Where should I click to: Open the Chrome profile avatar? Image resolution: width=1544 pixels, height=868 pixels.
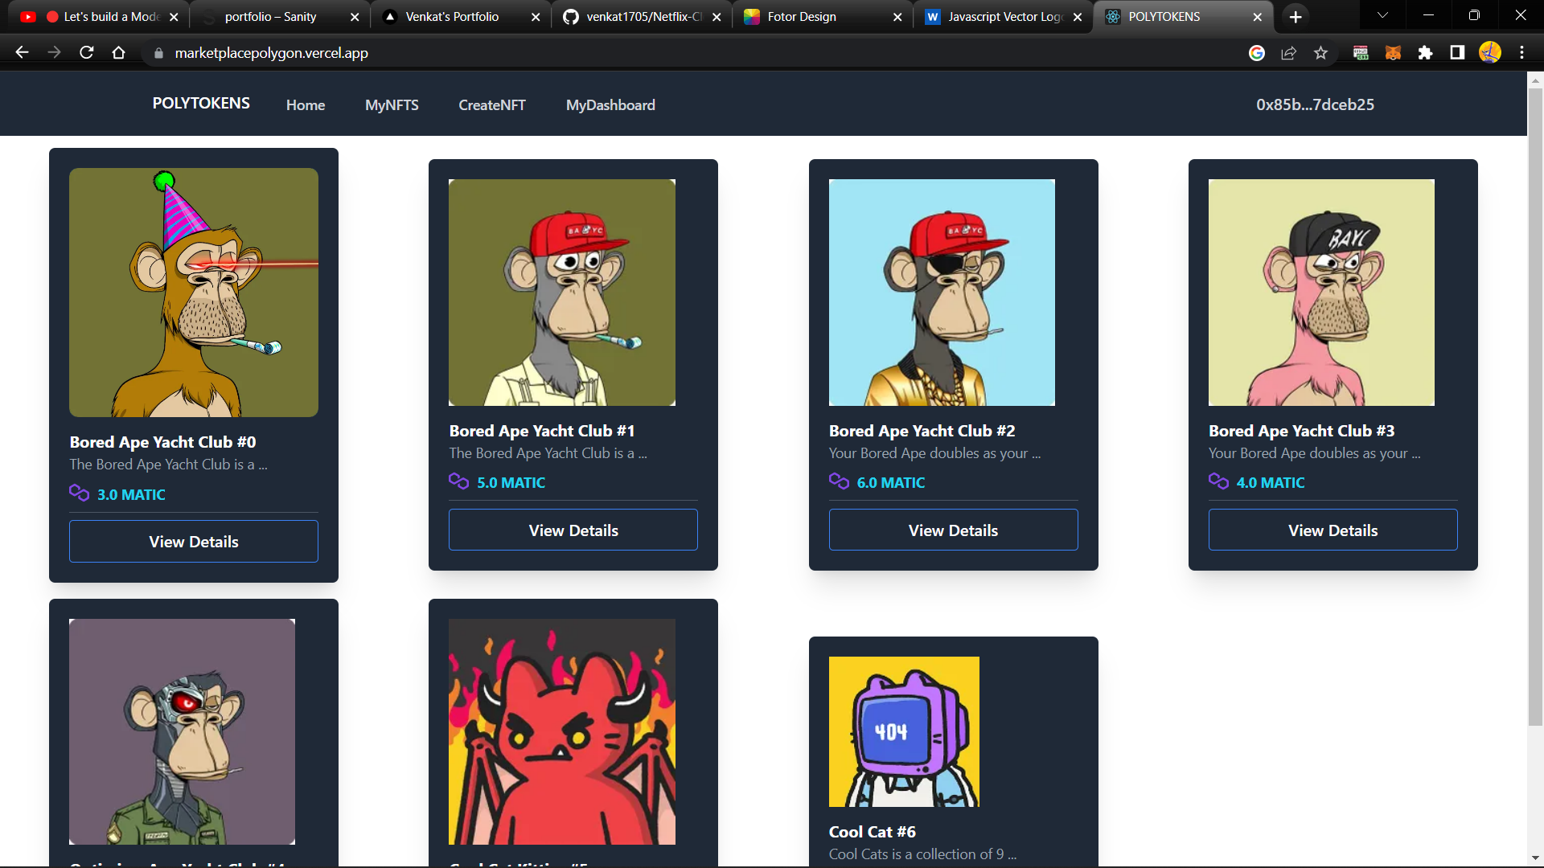[x=1490, y=53]
